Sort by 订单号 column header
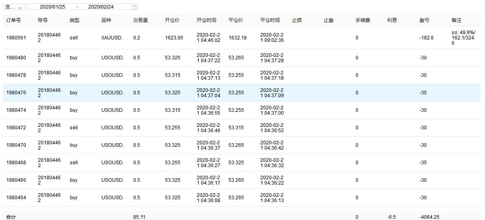The width and height of the screenshot is (485, 220). 13,20
